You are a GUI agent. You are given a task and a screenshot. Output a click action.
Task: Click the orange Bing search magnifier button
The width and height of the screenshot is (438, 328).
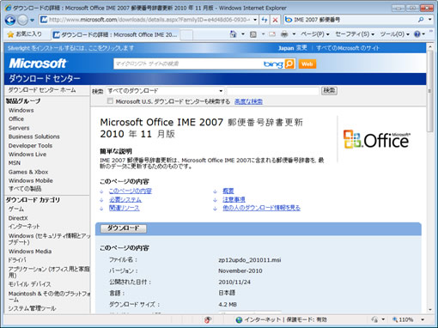coord(289,64)
